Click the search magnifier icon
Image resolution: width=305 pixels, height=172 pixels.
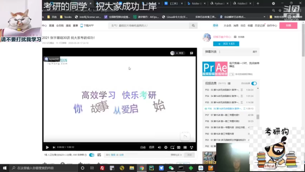193,26
